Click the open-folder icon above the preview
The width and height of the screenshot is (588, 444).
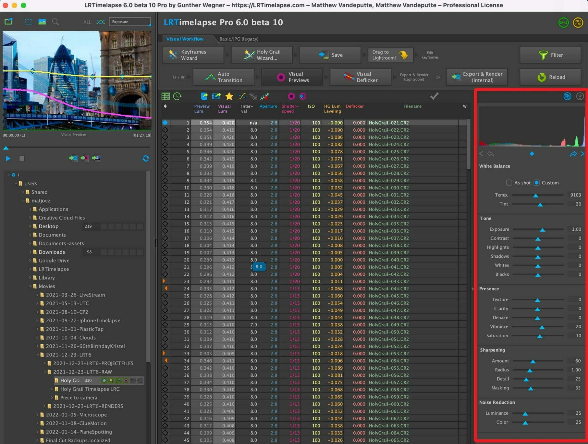pos(9,21)
